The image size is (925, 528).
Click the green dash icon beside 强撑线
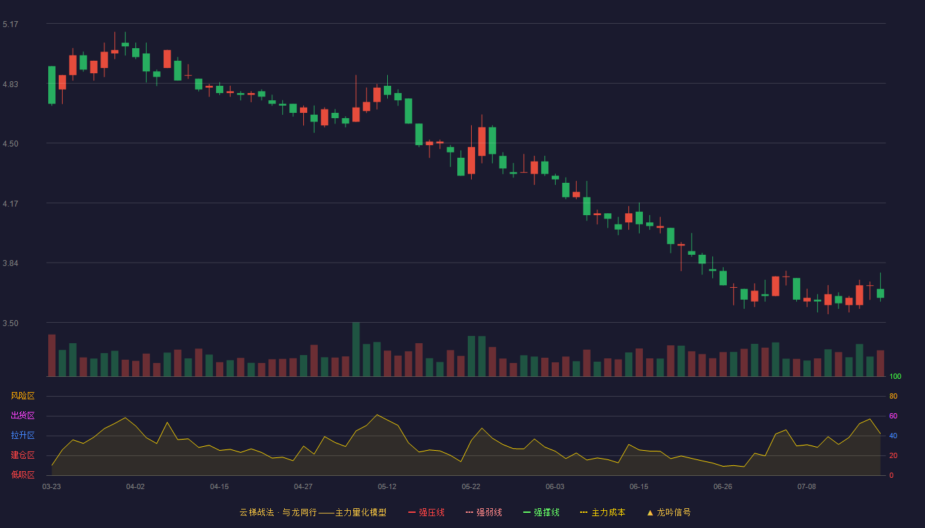tap(527, 512)
